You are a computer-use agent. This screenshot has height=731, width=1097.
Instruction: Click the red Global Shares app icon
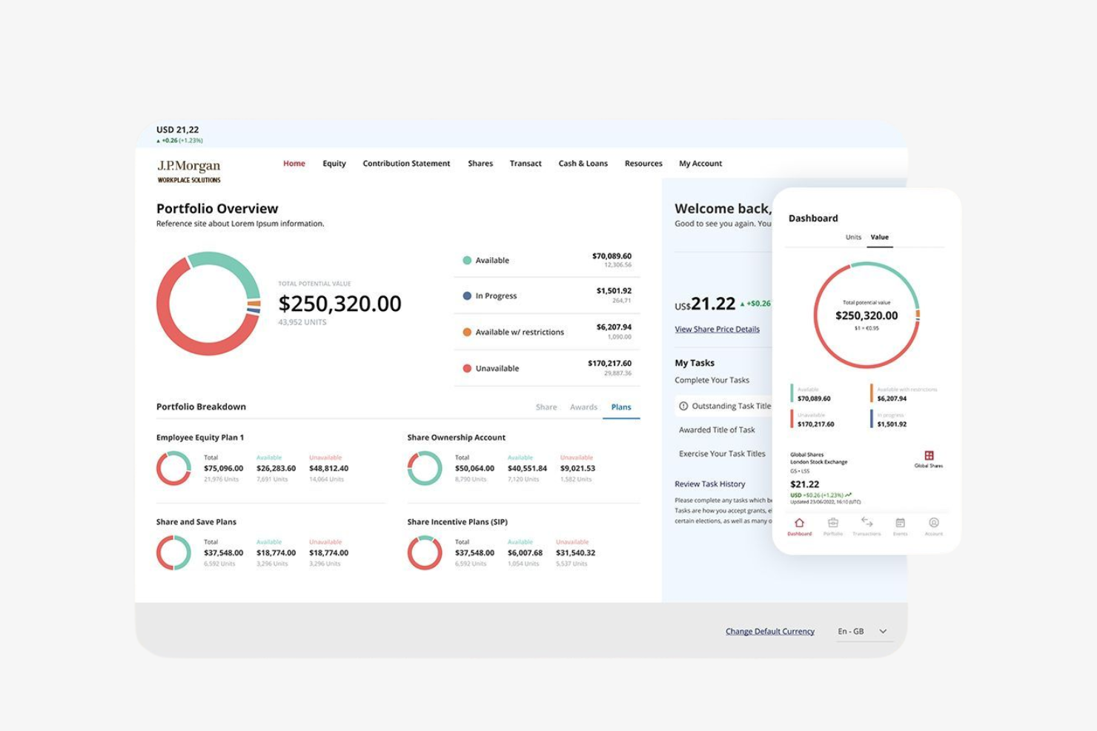(x=929, y=455)
